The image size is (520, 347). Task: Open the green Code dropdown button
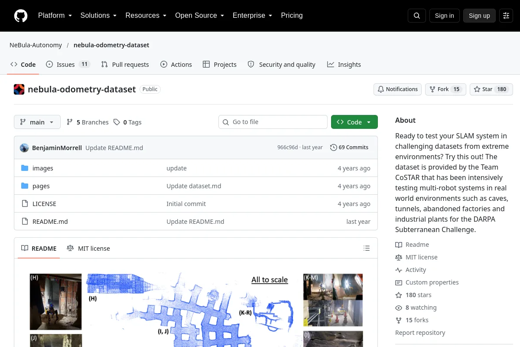click(354, 122)
